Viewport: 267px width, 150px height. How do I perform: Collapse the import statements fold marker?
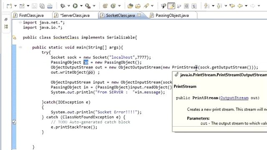(20, 22)
